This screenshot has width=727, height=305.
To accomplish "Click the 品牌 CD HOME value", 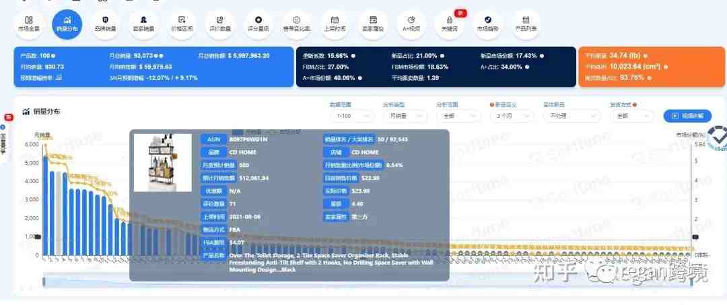I will pos(243,152).
